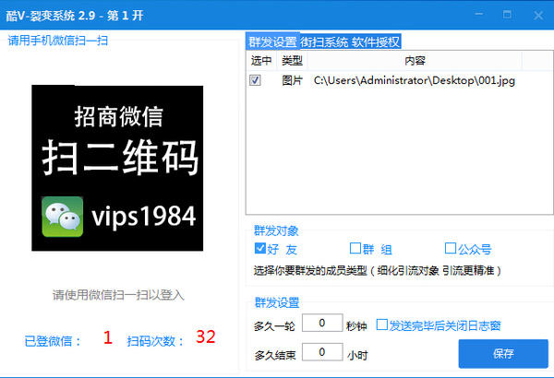This screenshot has width=554, height=378.
Task: Click the 类型 column header
Action: (x=292, y=61)
